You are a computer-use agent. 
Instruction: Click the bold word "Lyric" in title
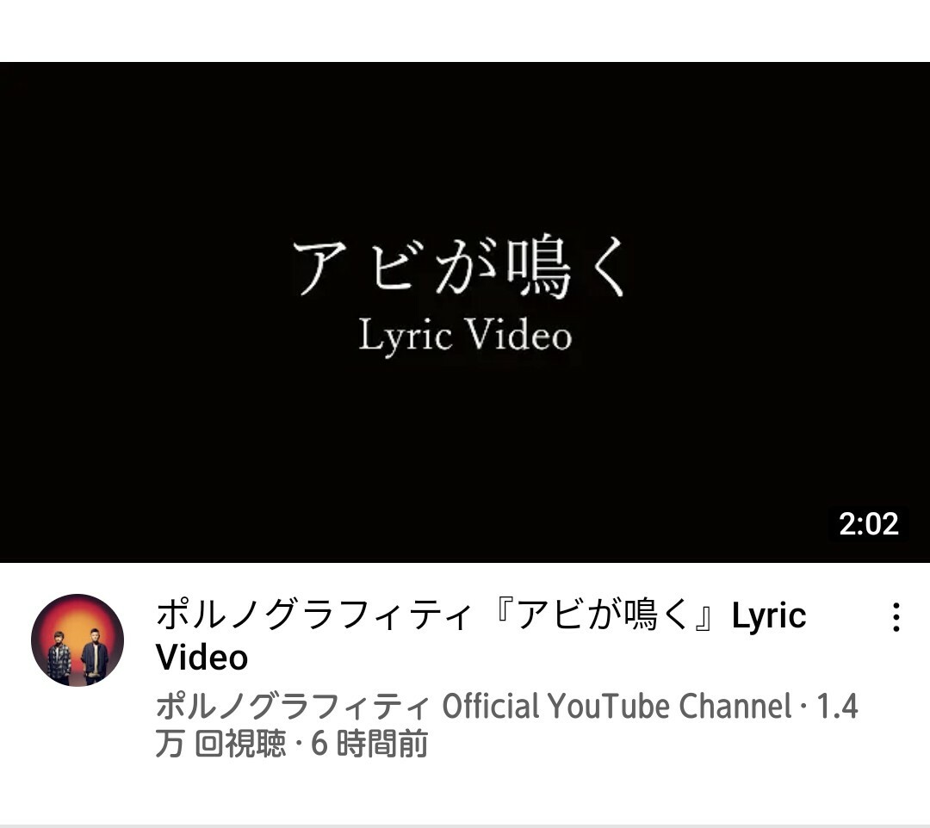pos(769,616)
